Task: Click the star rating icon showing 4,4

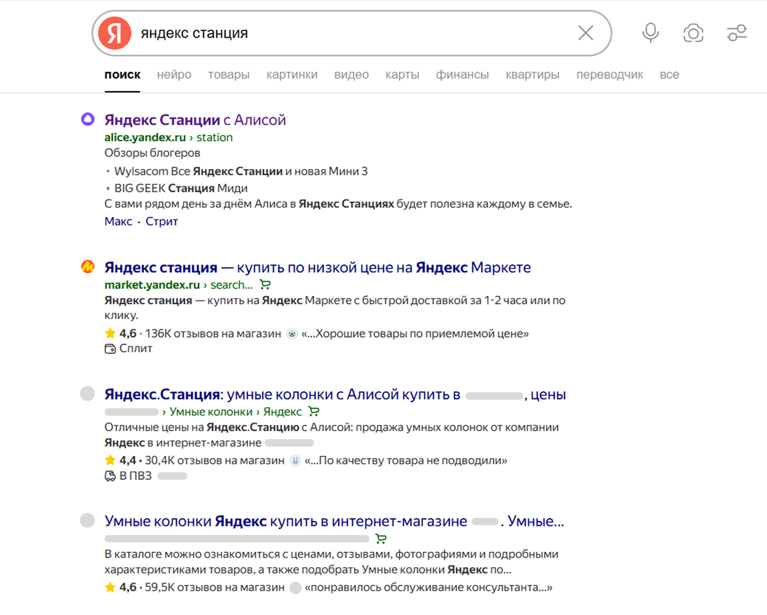Action: tap(110, 459)
